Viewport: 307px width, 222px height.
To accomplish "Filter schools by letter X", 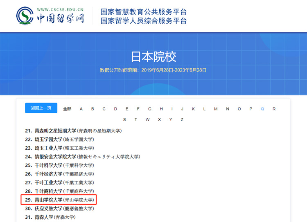I will coord(159,119).
